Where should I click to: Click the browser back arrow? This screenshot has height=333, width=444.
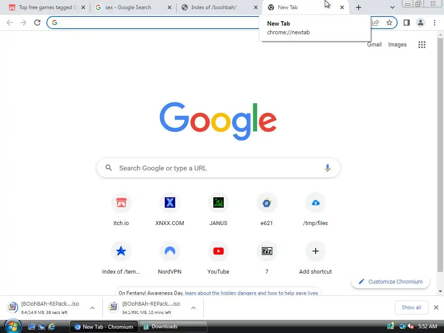coord(10,23)
